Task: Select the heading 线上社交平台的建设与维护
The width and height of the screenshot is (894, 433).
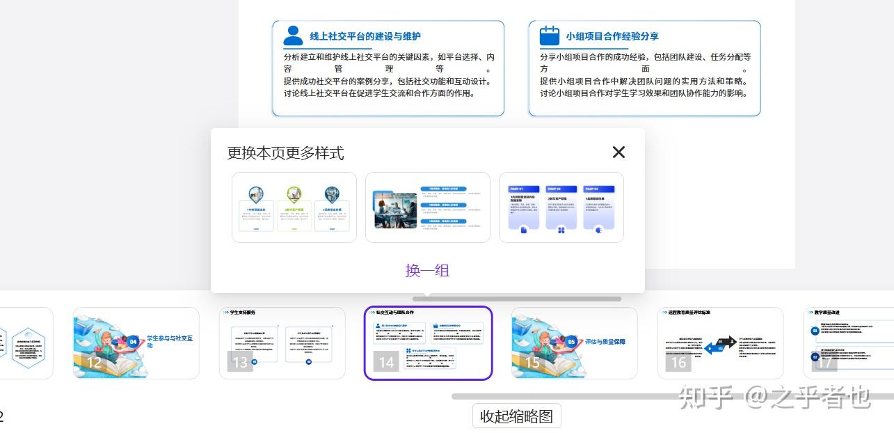Action: tap(365, 36)
